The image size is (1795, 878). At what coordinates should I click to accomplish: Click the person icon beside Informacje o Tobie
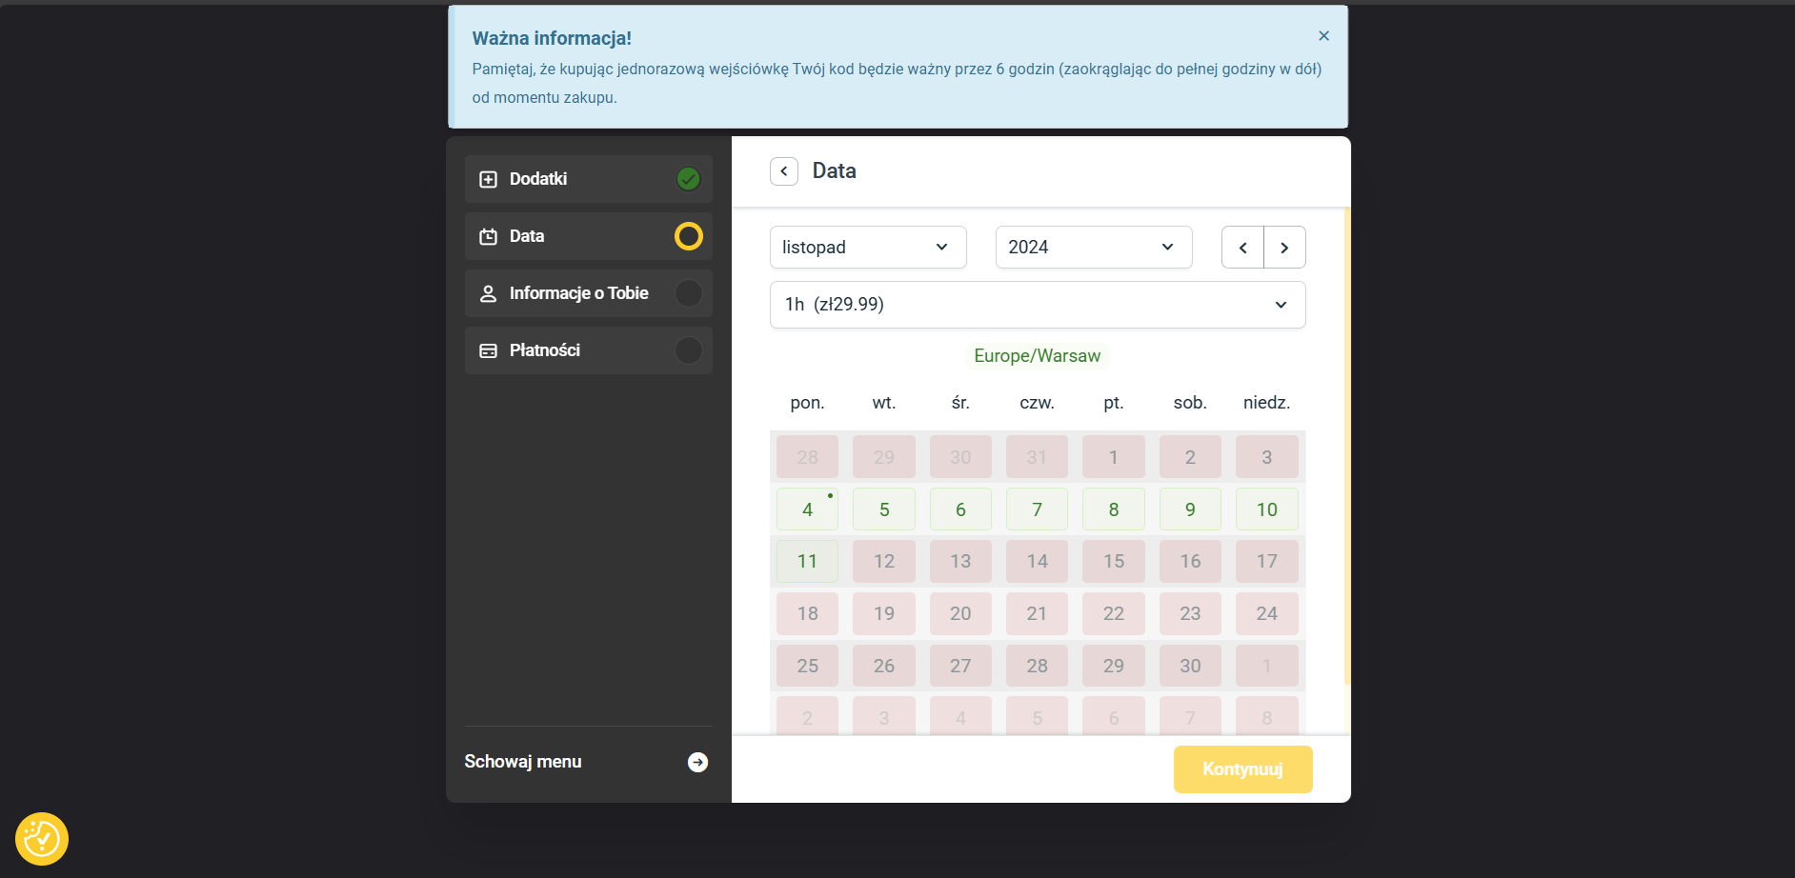(x=488, y=293)
